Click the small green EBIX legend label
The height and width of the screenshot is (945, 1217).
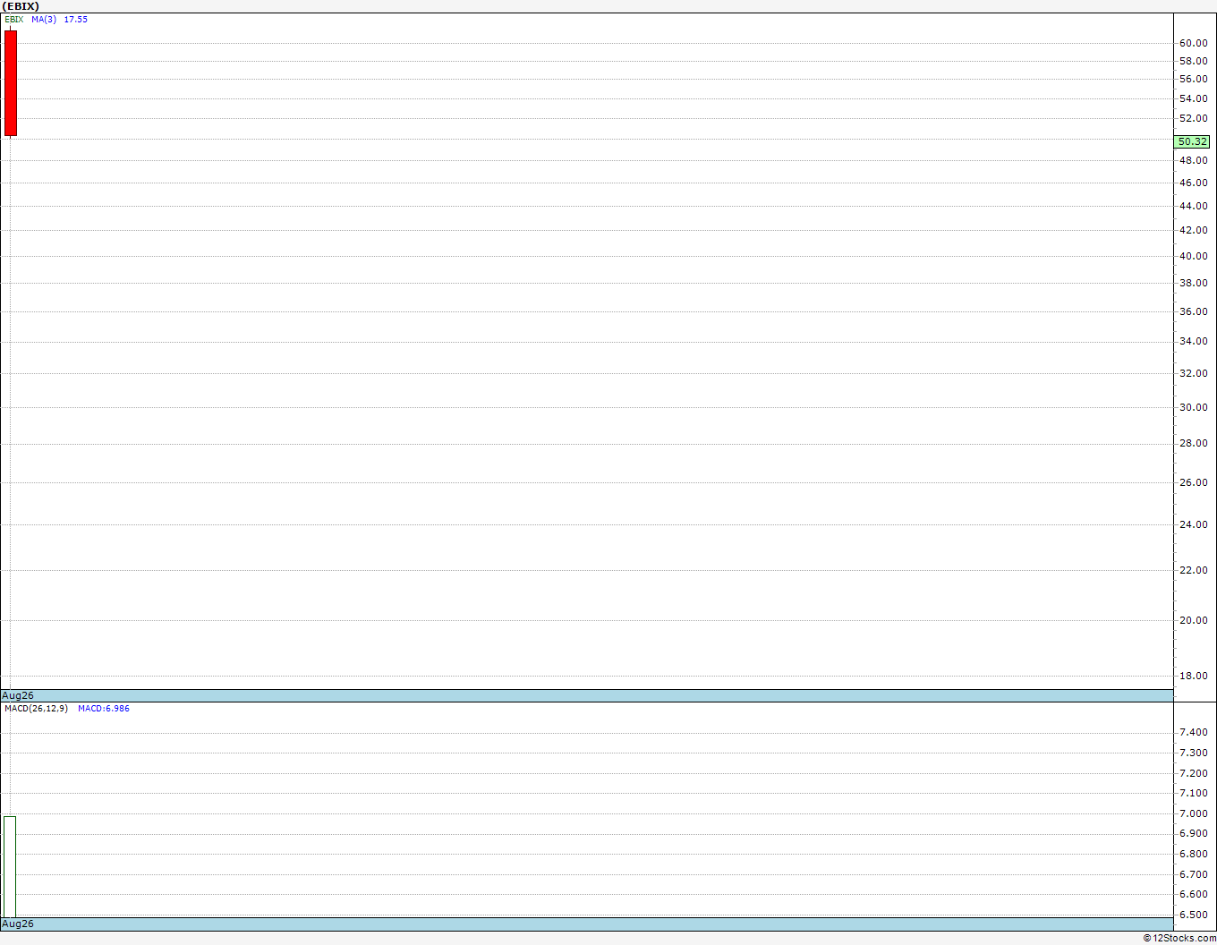pyautogui.click(x=14, y=19)
